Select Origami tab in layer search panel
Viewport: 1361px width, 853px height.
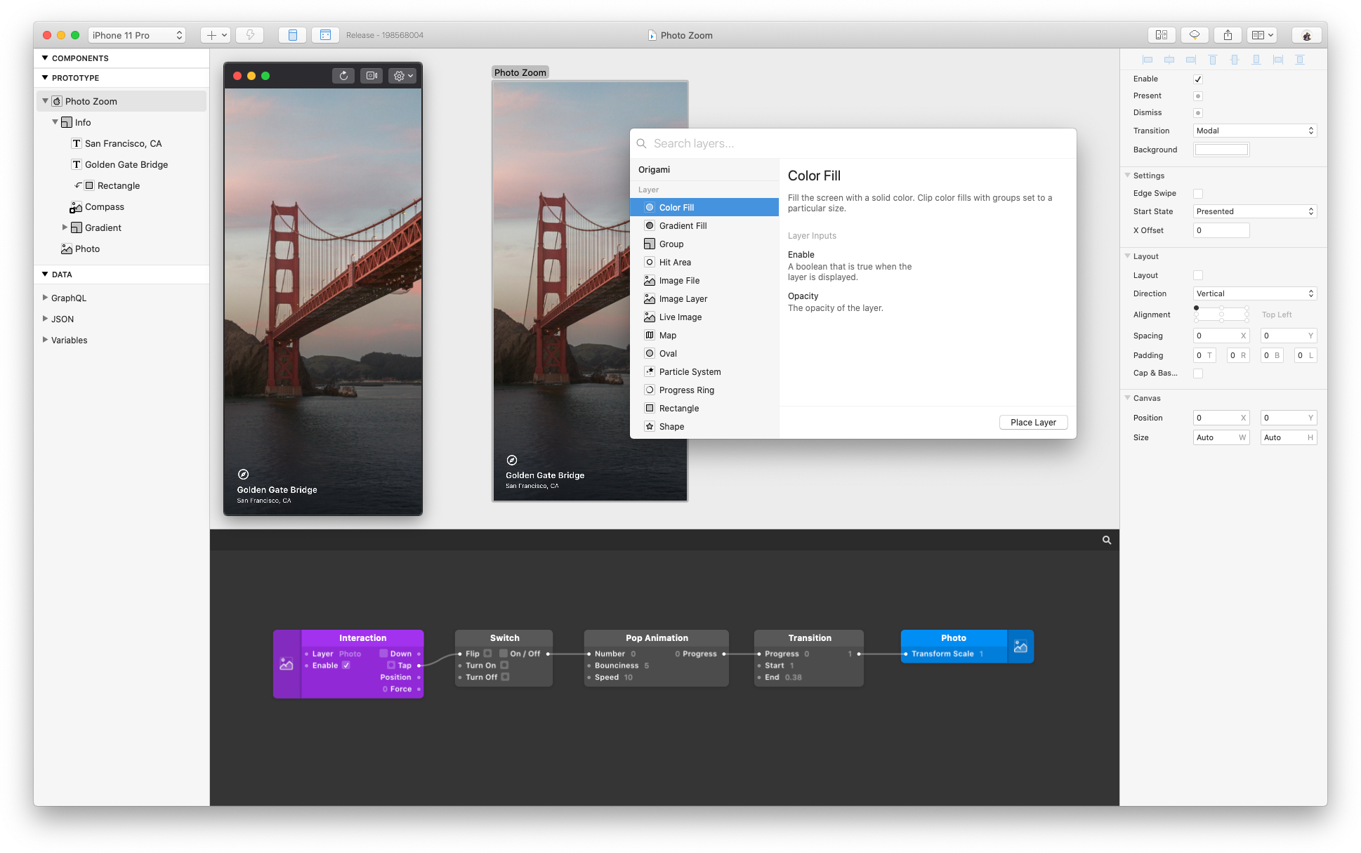(655, 169)
